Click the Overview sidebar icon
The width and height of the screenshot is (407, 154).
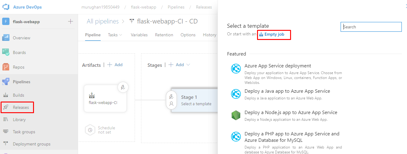pyautogui.click(x=6, y=38)
